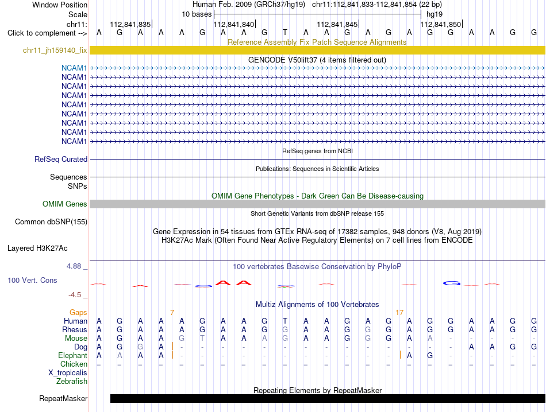Click the X_tropicalis alignment row label
Viewport: 546px width, 412px height.
tap(68, 373)
